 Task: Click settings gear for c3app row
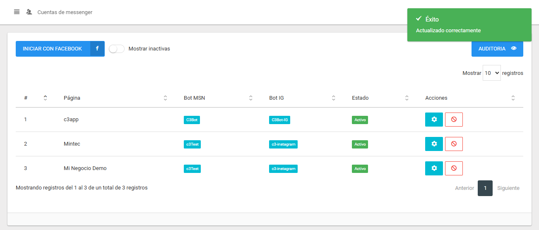pos(434,120)
